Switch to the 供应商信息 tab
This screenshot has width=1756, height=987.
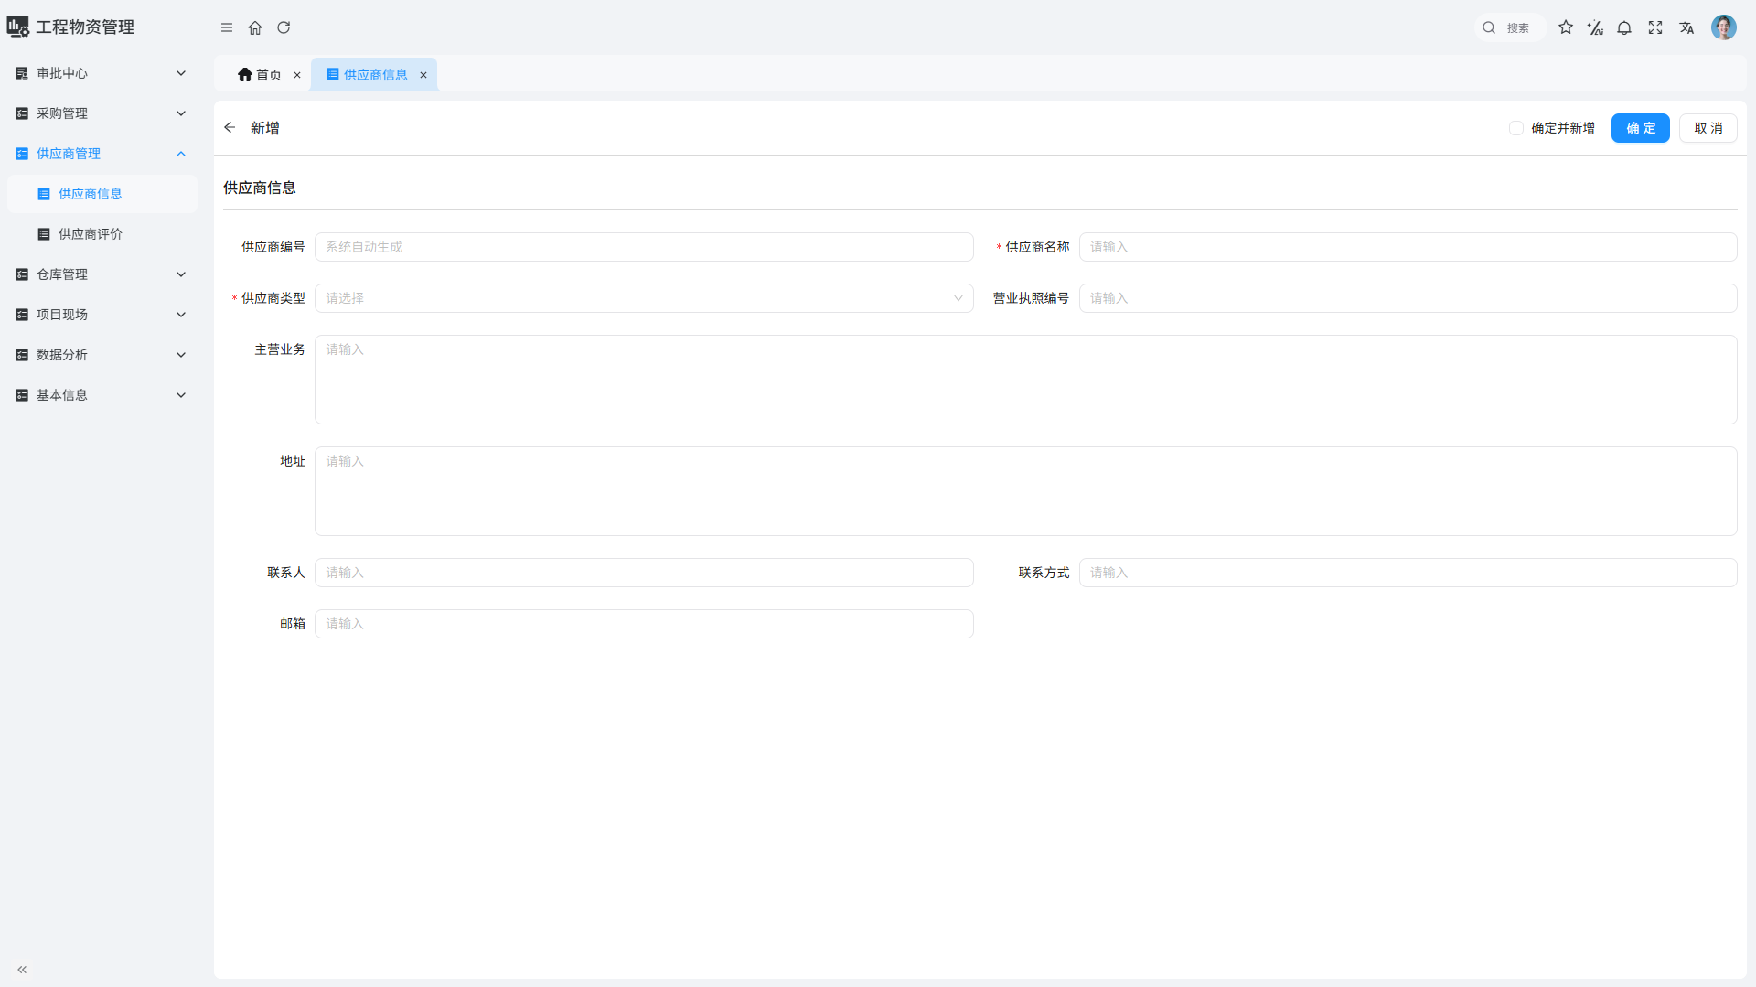tap(375, 75)
